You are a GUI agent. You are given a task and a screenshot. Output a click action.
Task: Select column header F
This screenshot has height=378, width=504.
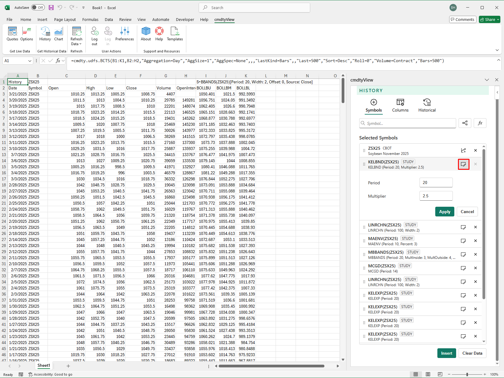pos(141,76)
